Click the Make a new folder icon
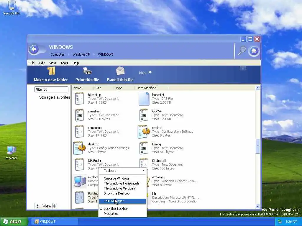The width and height of the screenshot is (302, 226). [x=51, y=71]
